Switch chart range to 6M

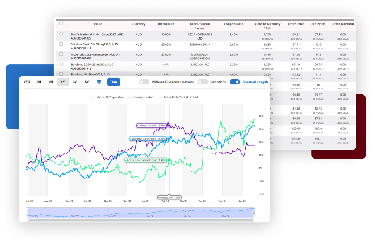pyautogui.click(x=51, y=82)
